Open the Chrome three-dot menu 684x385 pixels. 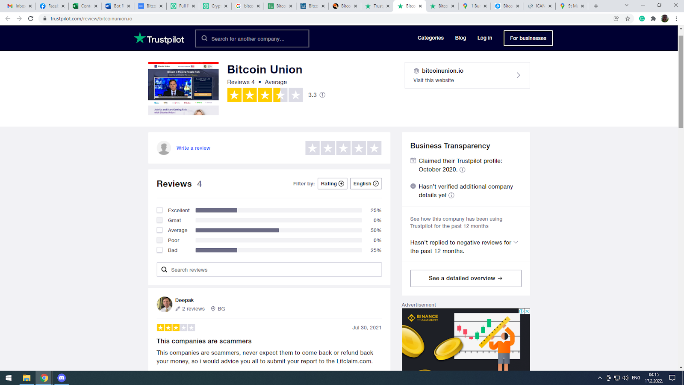(676, 18)
